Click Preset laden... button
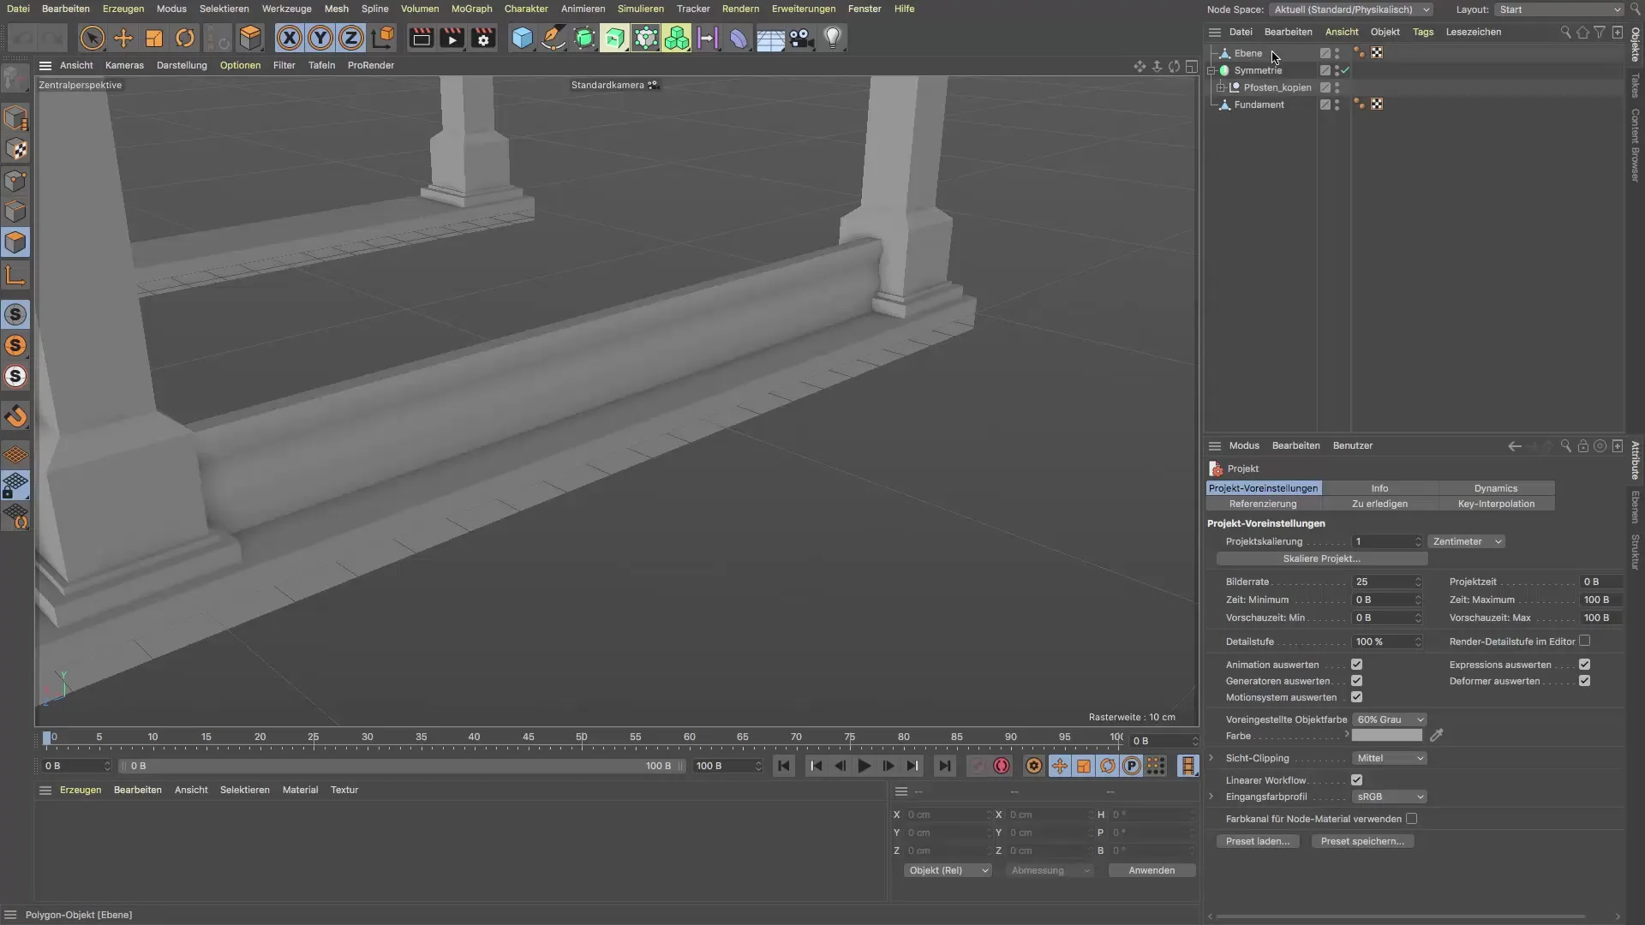1645x925 pixels. pyautogui.click(x=1258, y=841)
